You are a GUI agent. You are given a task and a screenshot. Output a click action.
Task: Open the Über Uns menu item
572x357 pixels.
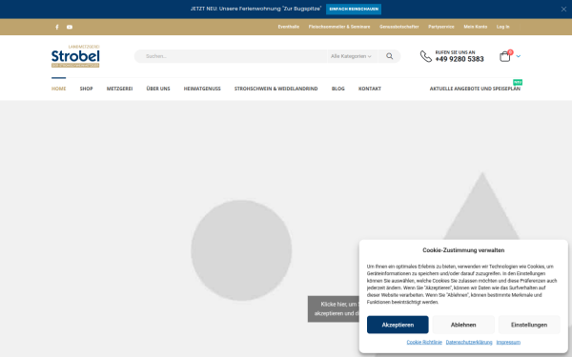158,89
